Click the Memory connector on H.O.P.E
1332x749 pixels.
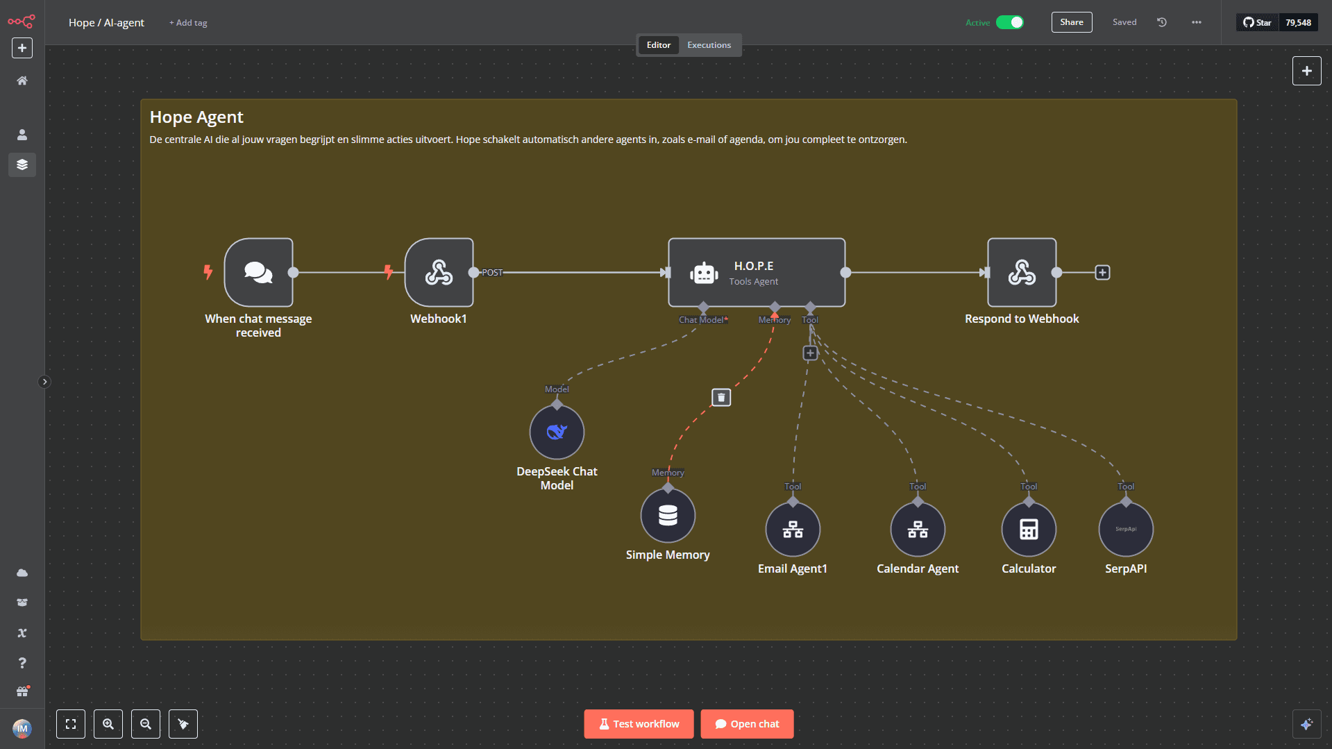[x=775, y=307]
